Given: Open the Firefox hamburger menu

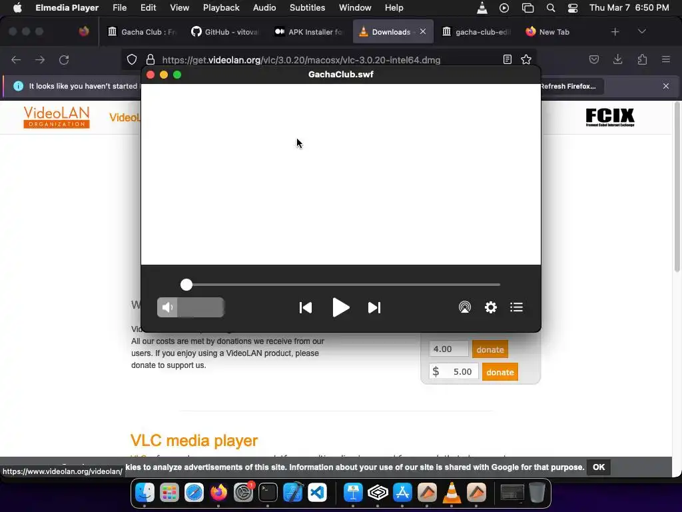Looking at the screenshot, I should click(x=666, y=59).
